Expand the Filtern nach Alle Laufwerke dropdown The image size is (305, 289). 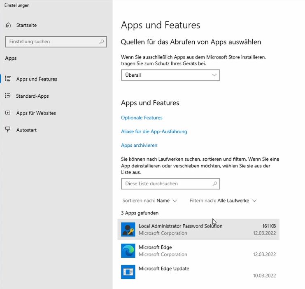click(x=223, y=200)
